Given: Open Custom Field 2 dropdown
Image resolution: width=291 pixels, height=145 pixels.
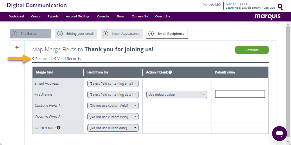Looking at the screenshot, I should click(x=113, y=117).
